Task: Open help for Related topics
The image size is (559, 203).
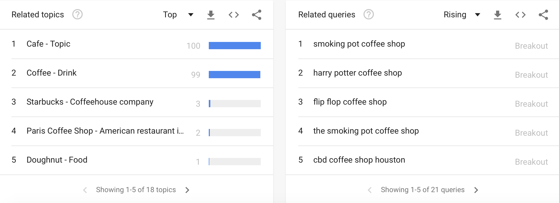Action: point(77,15)
